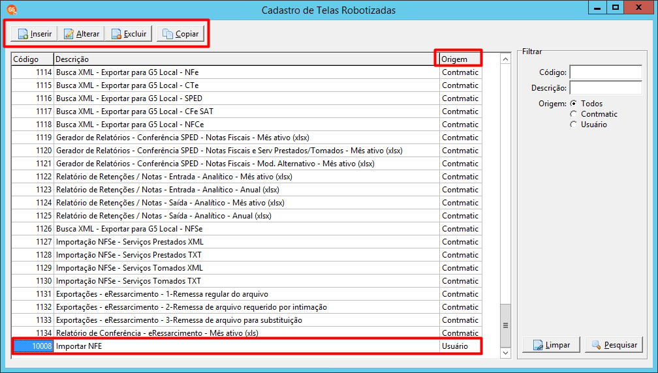Select 'Importação NFSe - Serviços Prestados TXT' row

[x=247, y=255]
